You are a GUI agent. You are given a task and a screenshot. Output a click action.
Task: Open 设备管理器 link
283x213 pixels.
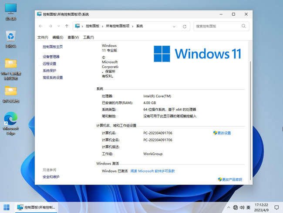click(x=51, y=57)
